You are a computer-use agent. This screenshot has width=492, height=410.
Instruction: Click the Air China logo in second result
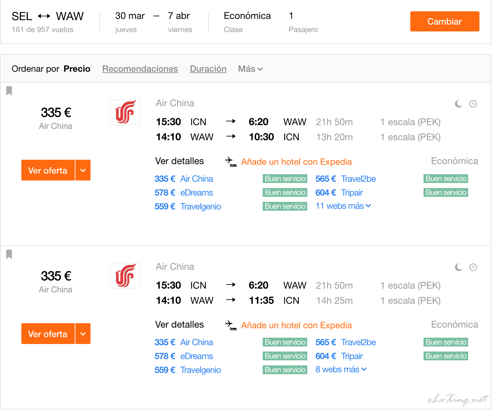(125, 276)
